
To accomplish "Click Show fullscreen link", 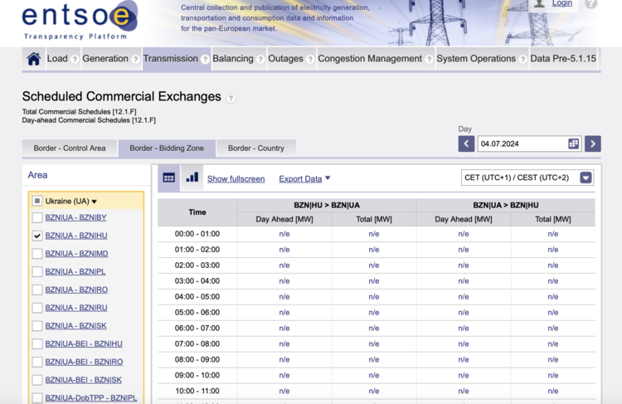I will coord(236,179).
